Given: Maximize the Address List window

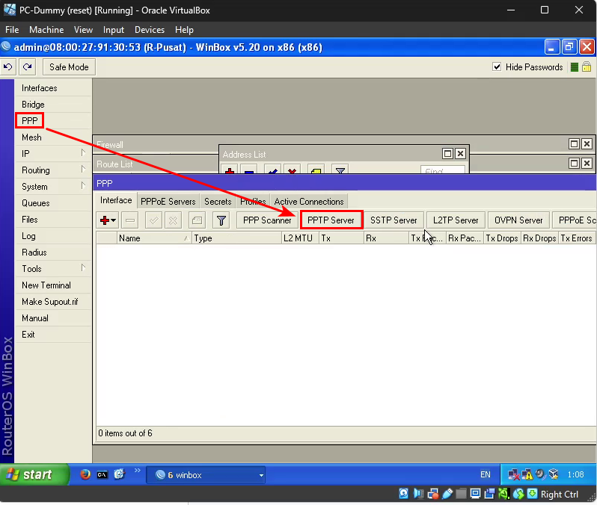Looking at the screenshot, I should tap(447, 154).
